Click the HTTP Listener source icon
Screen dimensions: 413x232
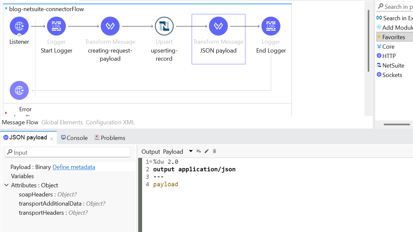click(x=19, y=26)
